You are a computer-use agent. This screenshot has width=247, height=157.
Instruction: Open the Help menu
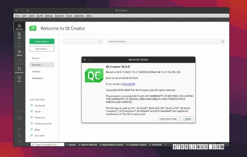coord(89,16)
